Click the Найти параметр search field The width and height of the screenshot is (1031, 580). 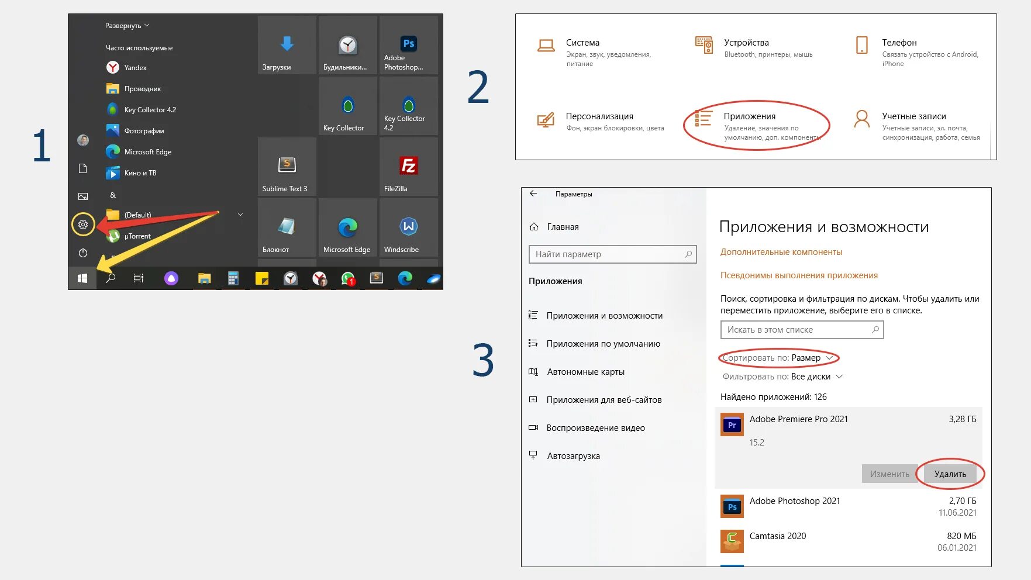click(612, 254)
